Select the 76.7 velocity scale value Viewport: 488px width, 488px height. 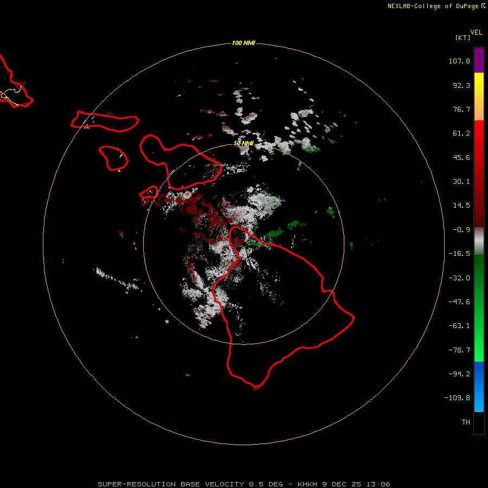[x=461, y=109]
